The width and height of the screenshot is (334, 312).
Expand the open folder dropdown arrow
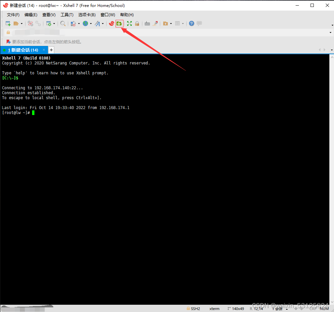pyautogui.click(x=21, y=23)
